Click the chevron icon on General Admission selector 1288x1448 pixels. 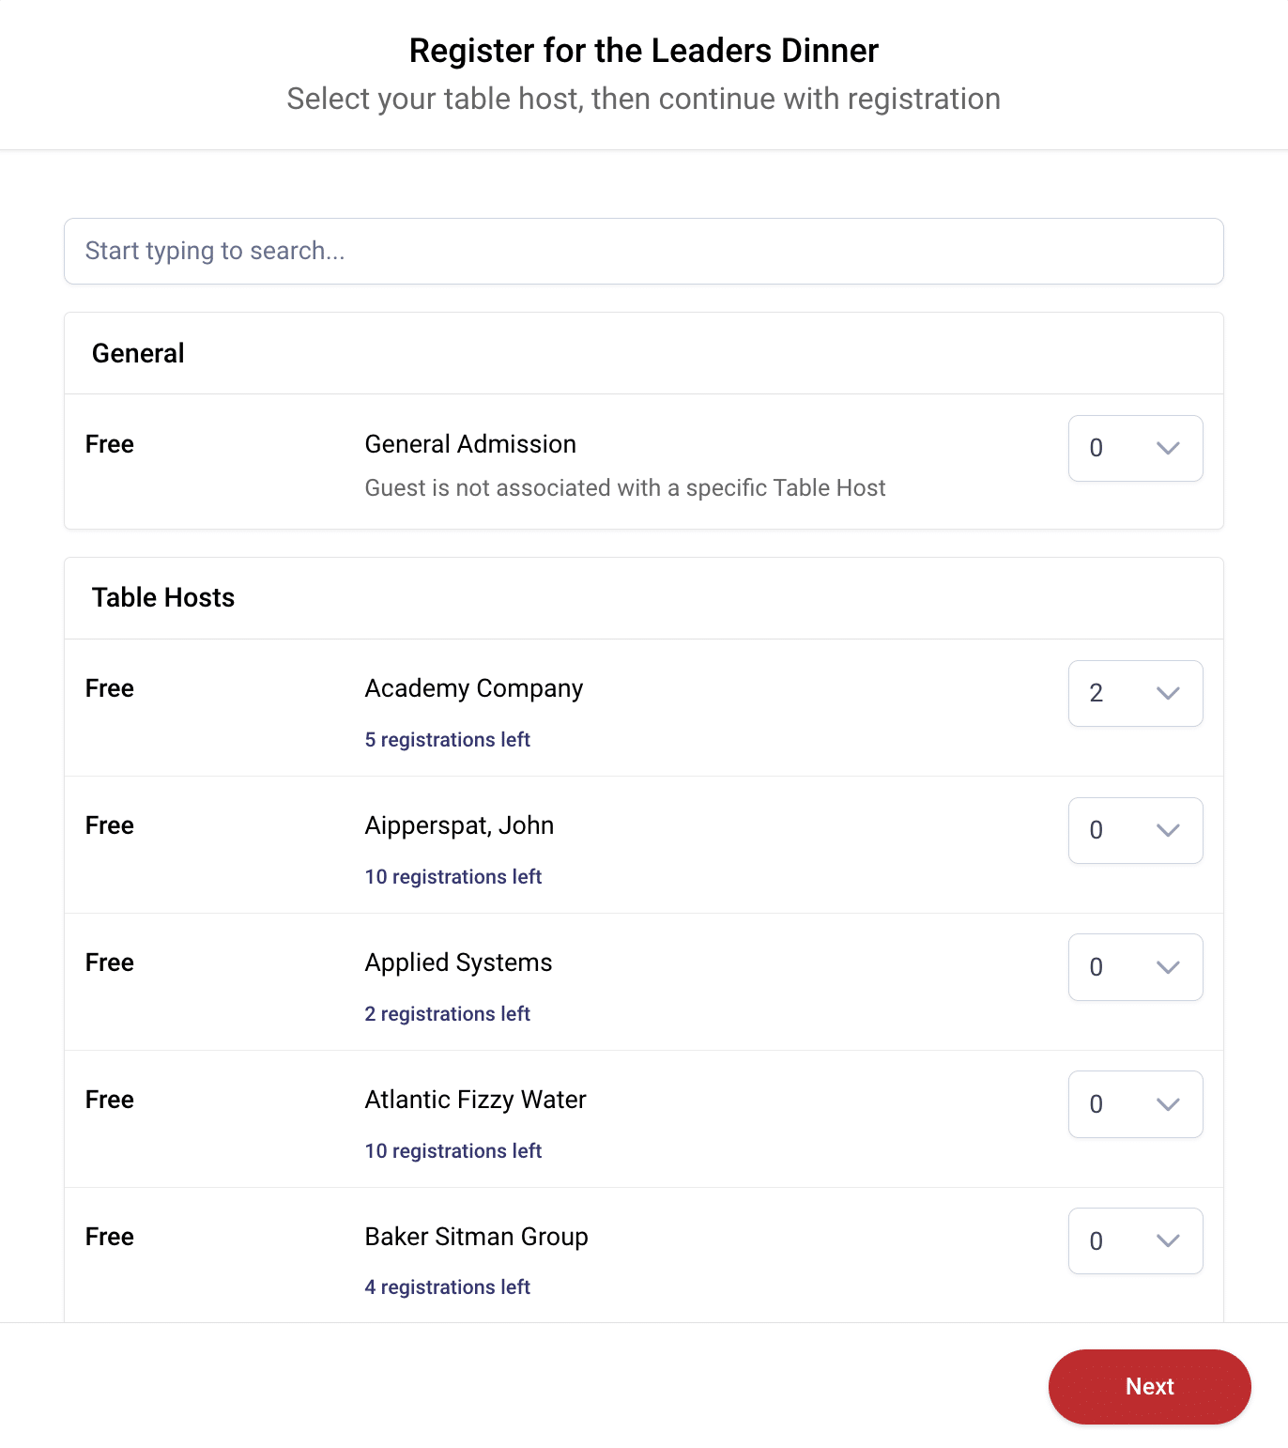(1168, 448)
